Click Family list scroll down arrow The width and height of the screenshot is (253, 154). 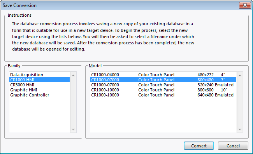(73, 129)
